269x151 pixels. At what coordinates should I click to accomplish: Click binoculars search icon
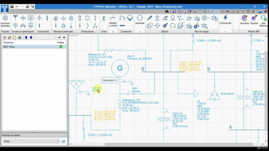click(167, 11)
